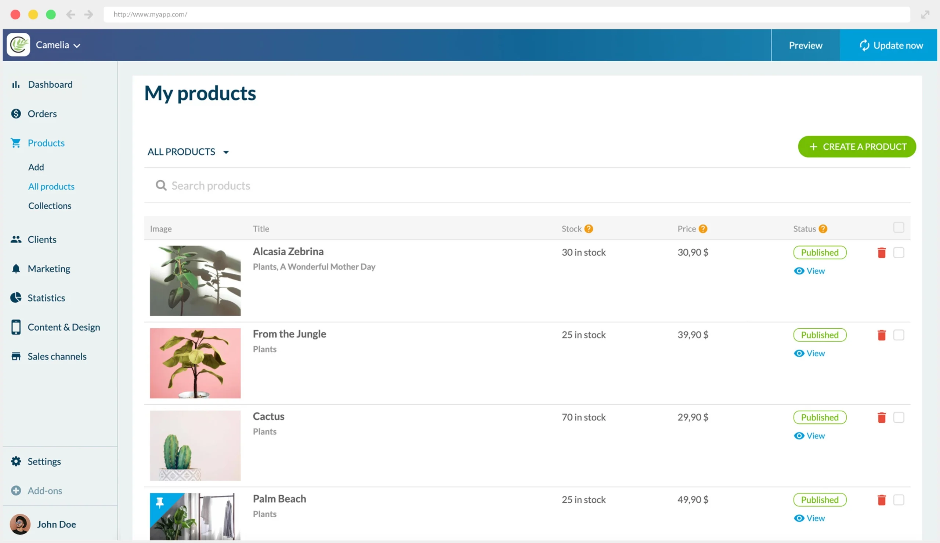Delete Alcasia Zebrina with the trash icon
The image size is (940, 543).
pyautogui.click(x=882, y=252)
